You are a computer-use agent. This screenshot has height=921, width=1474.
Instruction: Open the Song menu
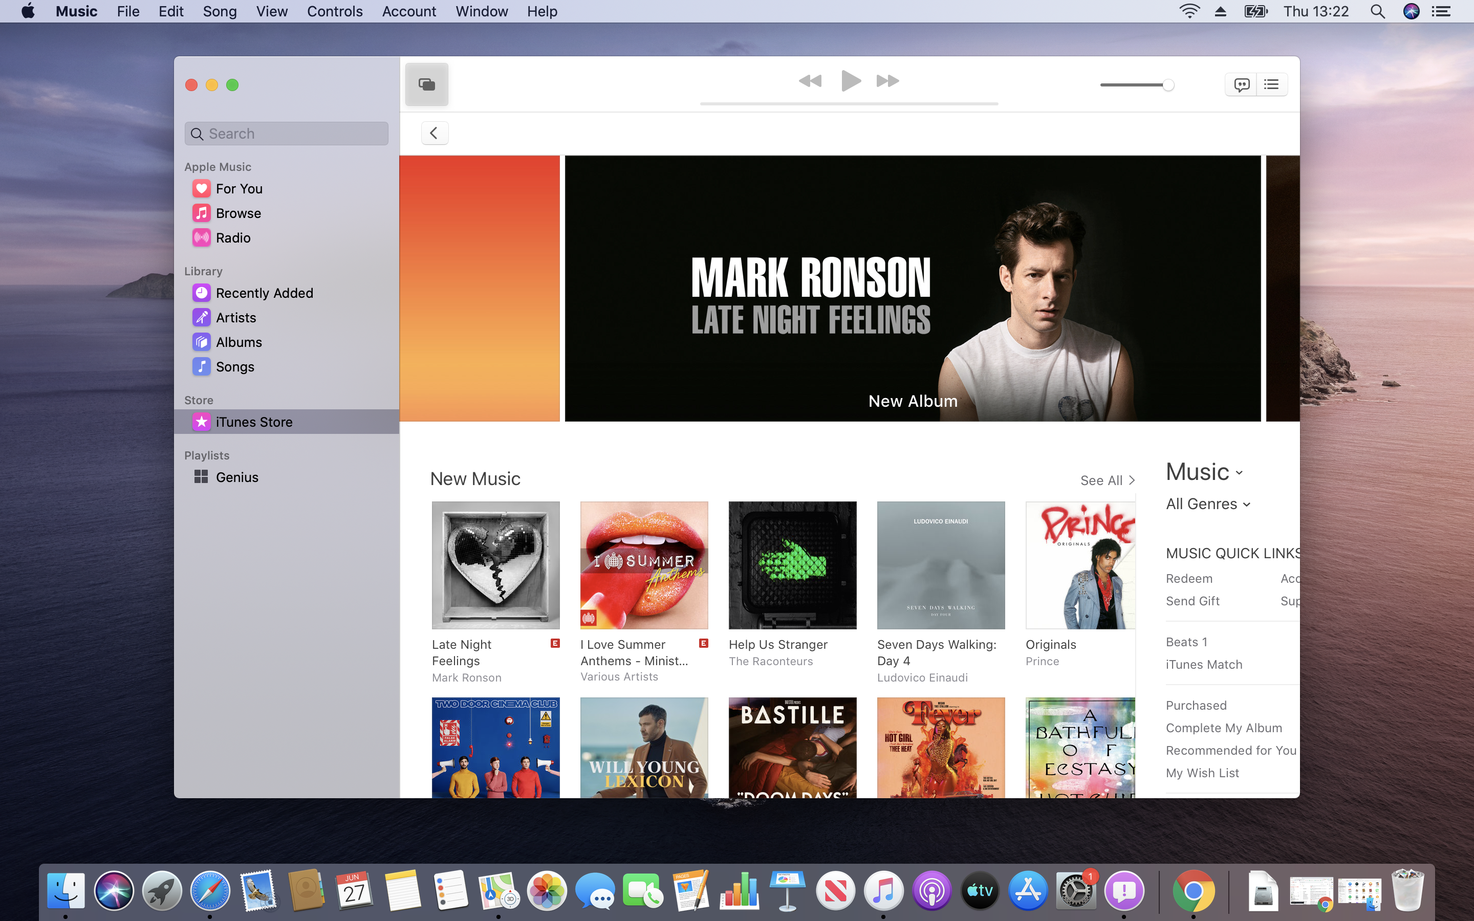coord(219,12)
